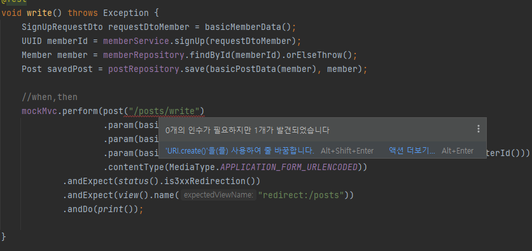Viewport: 532px width, 251px height.
Task: Click 'postRepository' in the save line
Action: [x=144, y=69]
